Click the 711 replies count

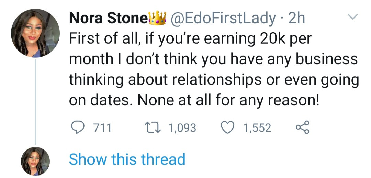coord(102,128)
